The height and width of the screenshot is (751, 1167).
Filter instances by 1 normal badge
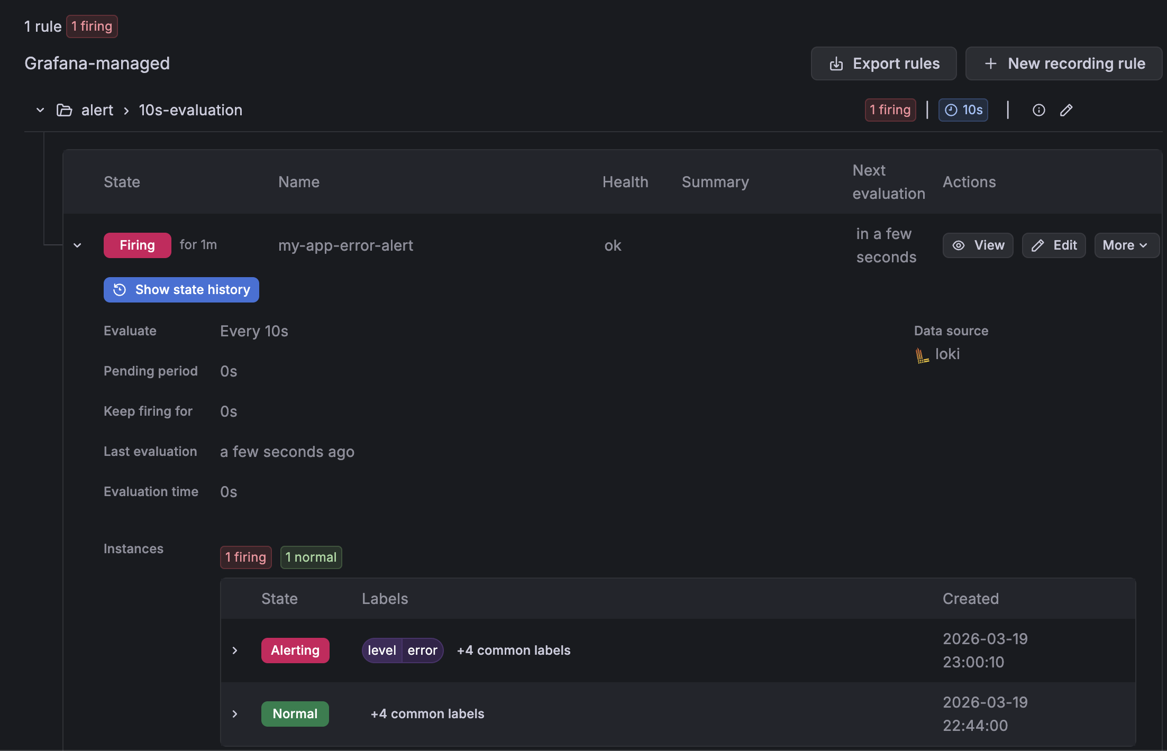pyautogui.click(x=311, y=557)
